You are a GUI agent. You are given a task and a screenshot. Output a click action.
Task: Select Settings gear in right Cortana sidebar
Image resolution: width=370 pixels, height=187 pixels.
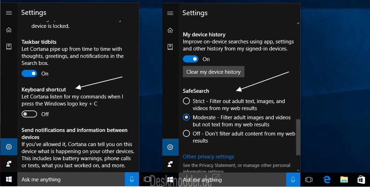click(x=170, y=147)
